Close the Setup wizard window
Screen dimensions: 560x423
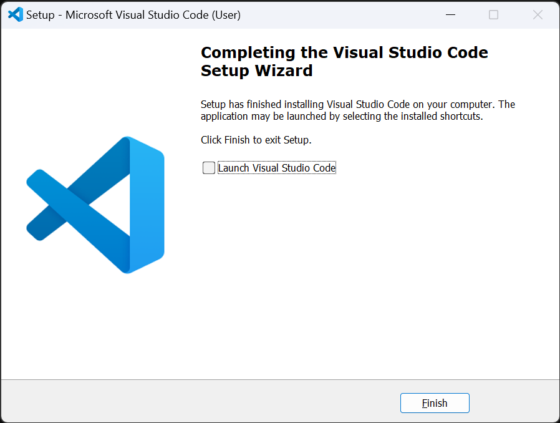[x=538, y=14]
